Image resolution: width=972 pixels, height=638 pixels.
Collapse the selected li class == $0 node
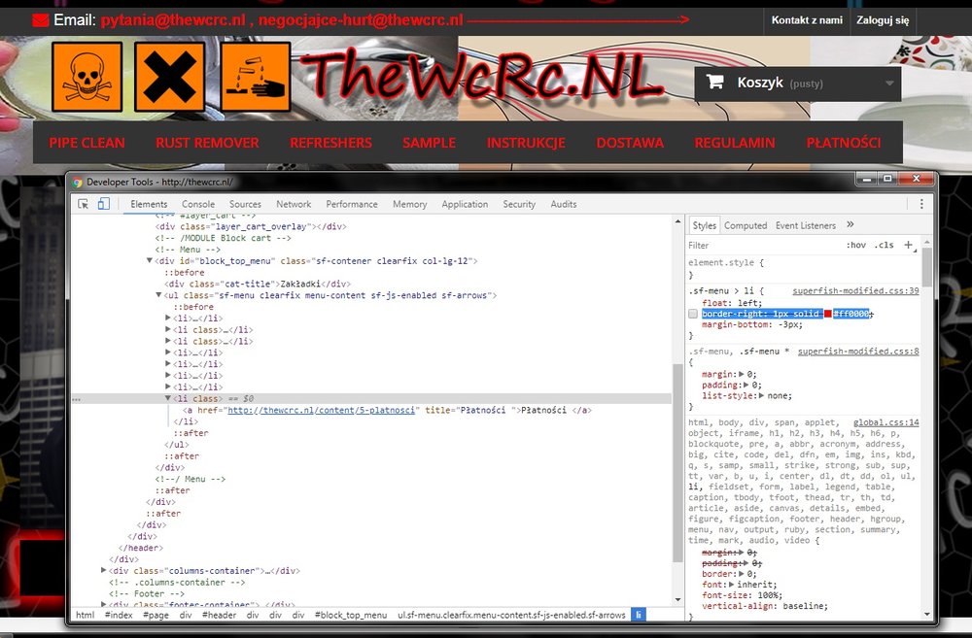click(x=168, y=398)
